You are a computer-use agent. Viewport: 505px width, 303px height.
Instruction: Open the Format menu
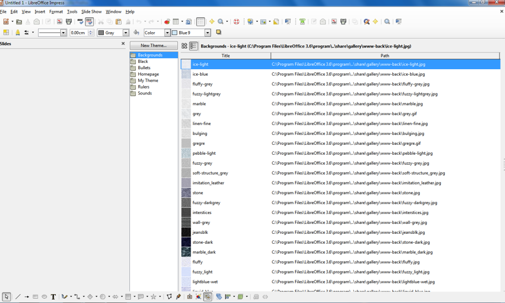coord(56,11)
